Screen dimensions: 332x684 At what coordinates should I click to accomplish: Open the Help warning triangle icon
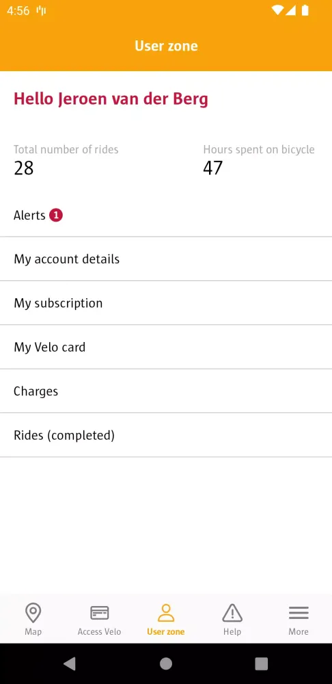[232, 612]
